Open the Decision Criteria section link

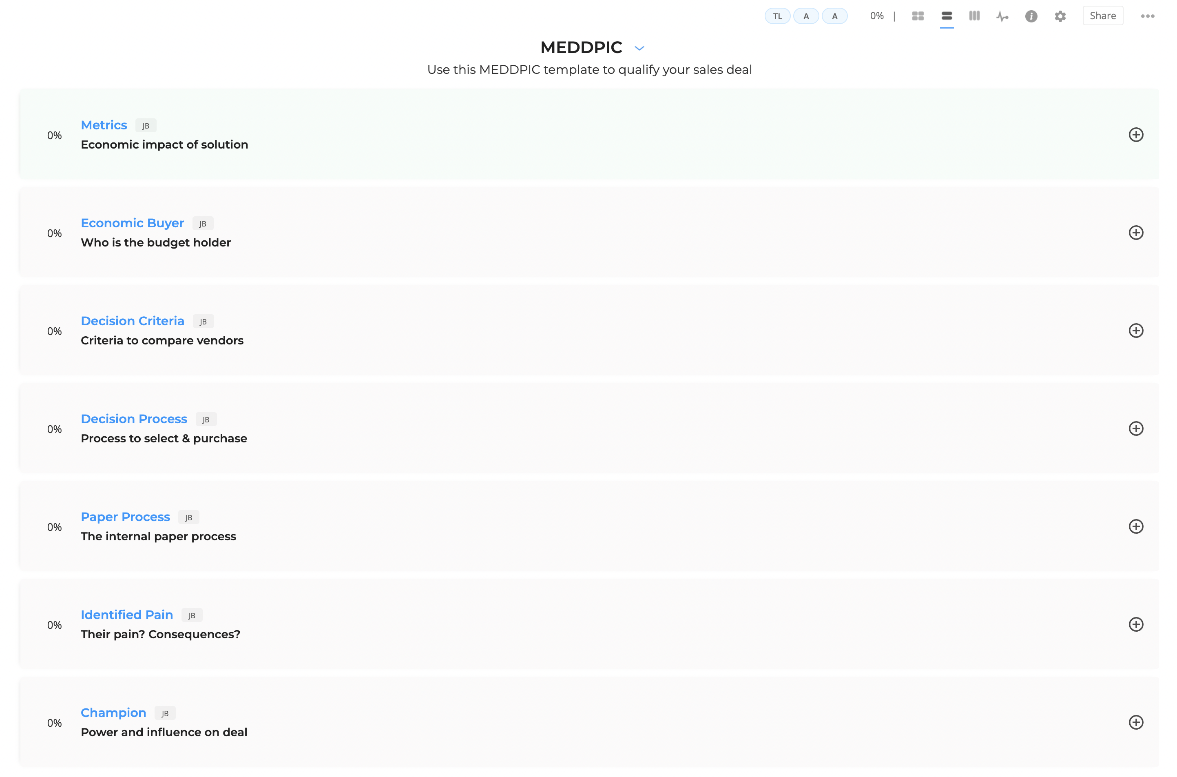132,321
